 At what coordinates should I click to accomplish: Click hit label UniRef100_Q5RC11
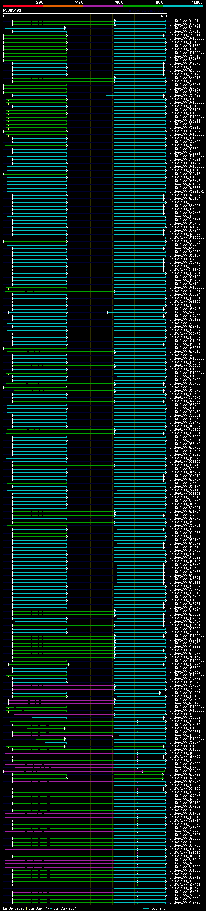tap(185, 120)
